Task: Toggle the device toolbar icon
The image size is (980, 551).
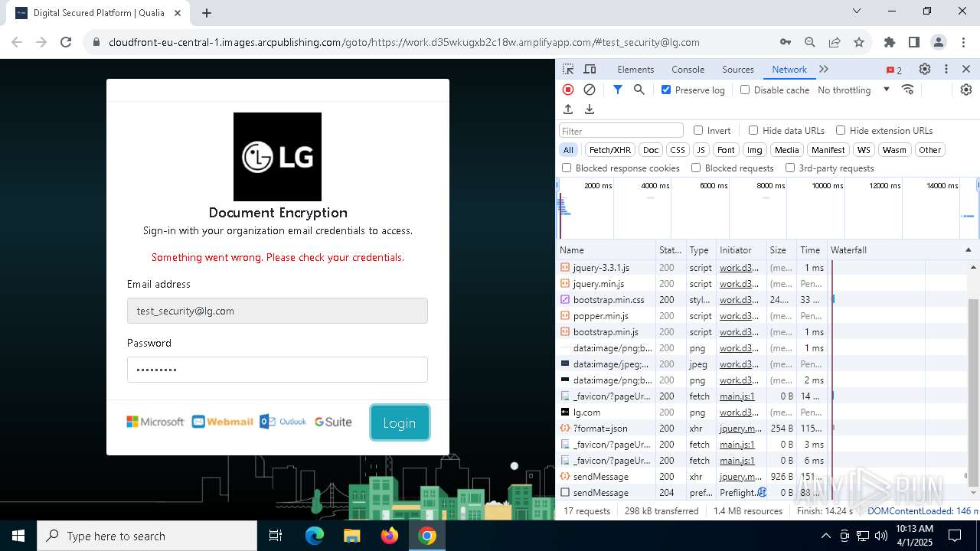Action: tap(590, 69)
